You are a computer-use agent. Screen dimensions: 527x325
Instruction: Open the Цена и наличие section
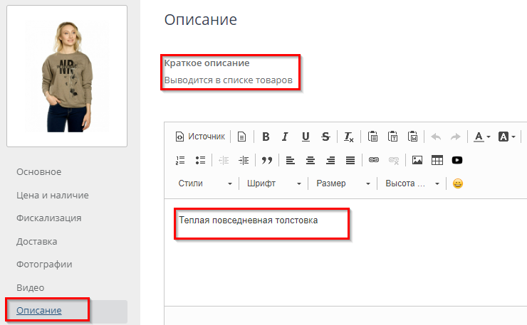53,195
